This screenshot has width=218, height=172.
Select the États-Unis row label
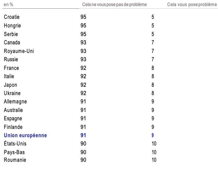click(15, 144)
